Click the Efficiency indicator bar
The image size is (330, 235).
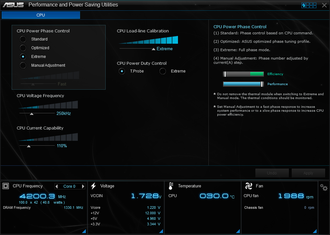243,74
